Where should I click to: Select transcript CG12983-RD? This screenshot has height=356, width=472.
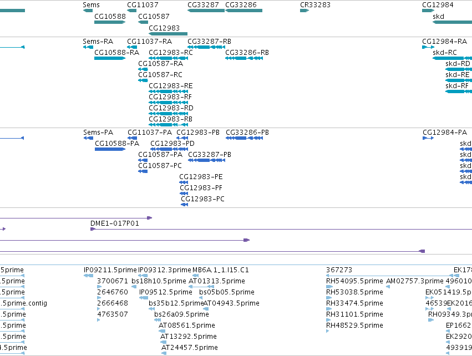pos(171,108)
